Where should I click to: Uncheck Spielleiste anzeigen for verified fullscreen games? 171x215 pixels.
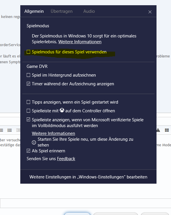click(x=28, y=120)
